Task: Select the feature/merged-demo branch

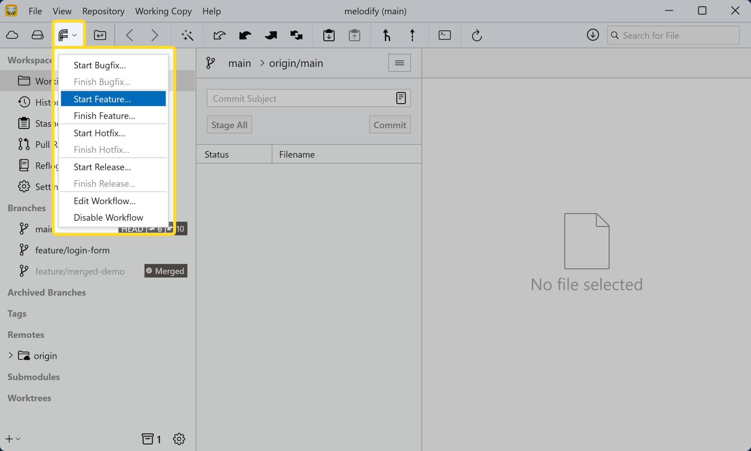Action: (80, 271)
